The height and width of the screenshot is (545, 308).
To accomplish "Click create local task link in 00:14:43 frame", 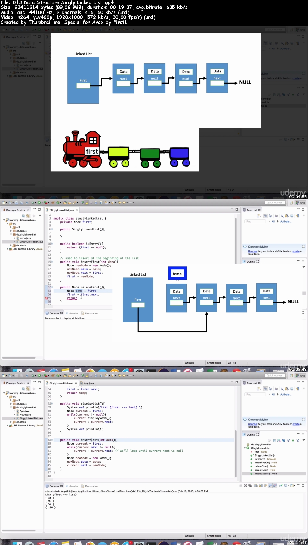I will pyautogui.click(x=296, y=424).
